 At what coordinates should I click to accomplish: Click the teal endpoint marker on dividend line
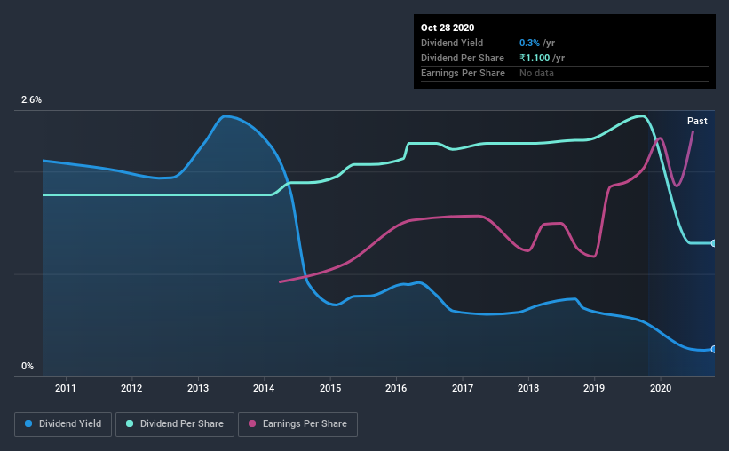pos(713,243)
